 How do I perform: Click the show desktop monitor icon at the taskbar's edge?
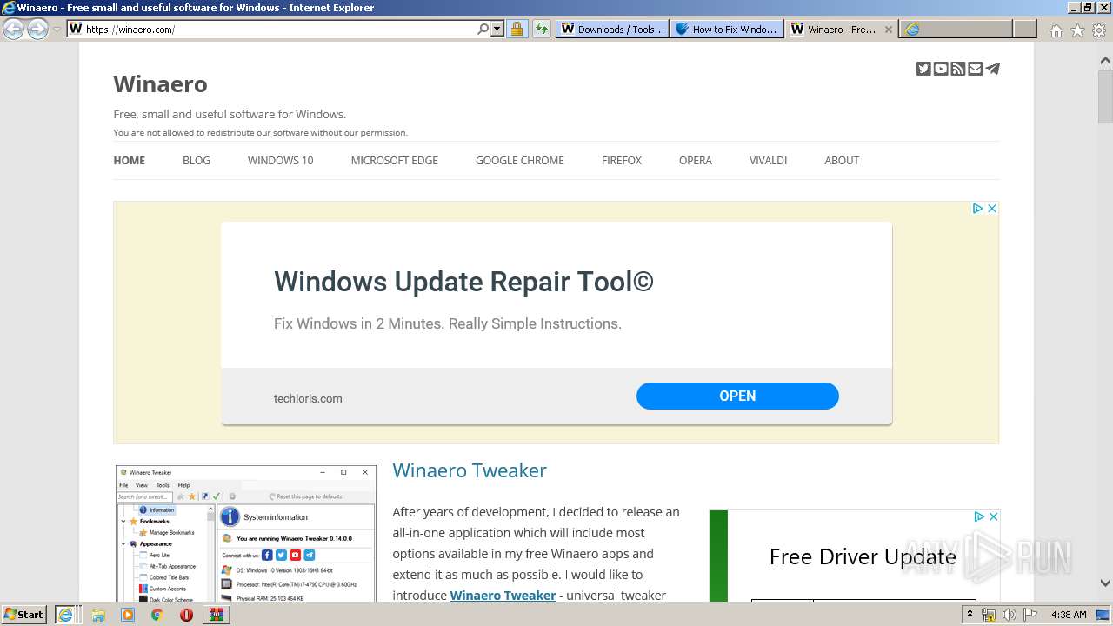tap(1103, 615)
